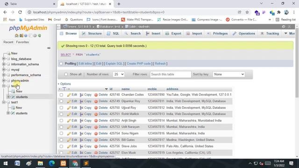This screenshot has width=299, height=168.
Task: Click red Delete icon for Bill Gates row
Action: (x=96, y=140)
